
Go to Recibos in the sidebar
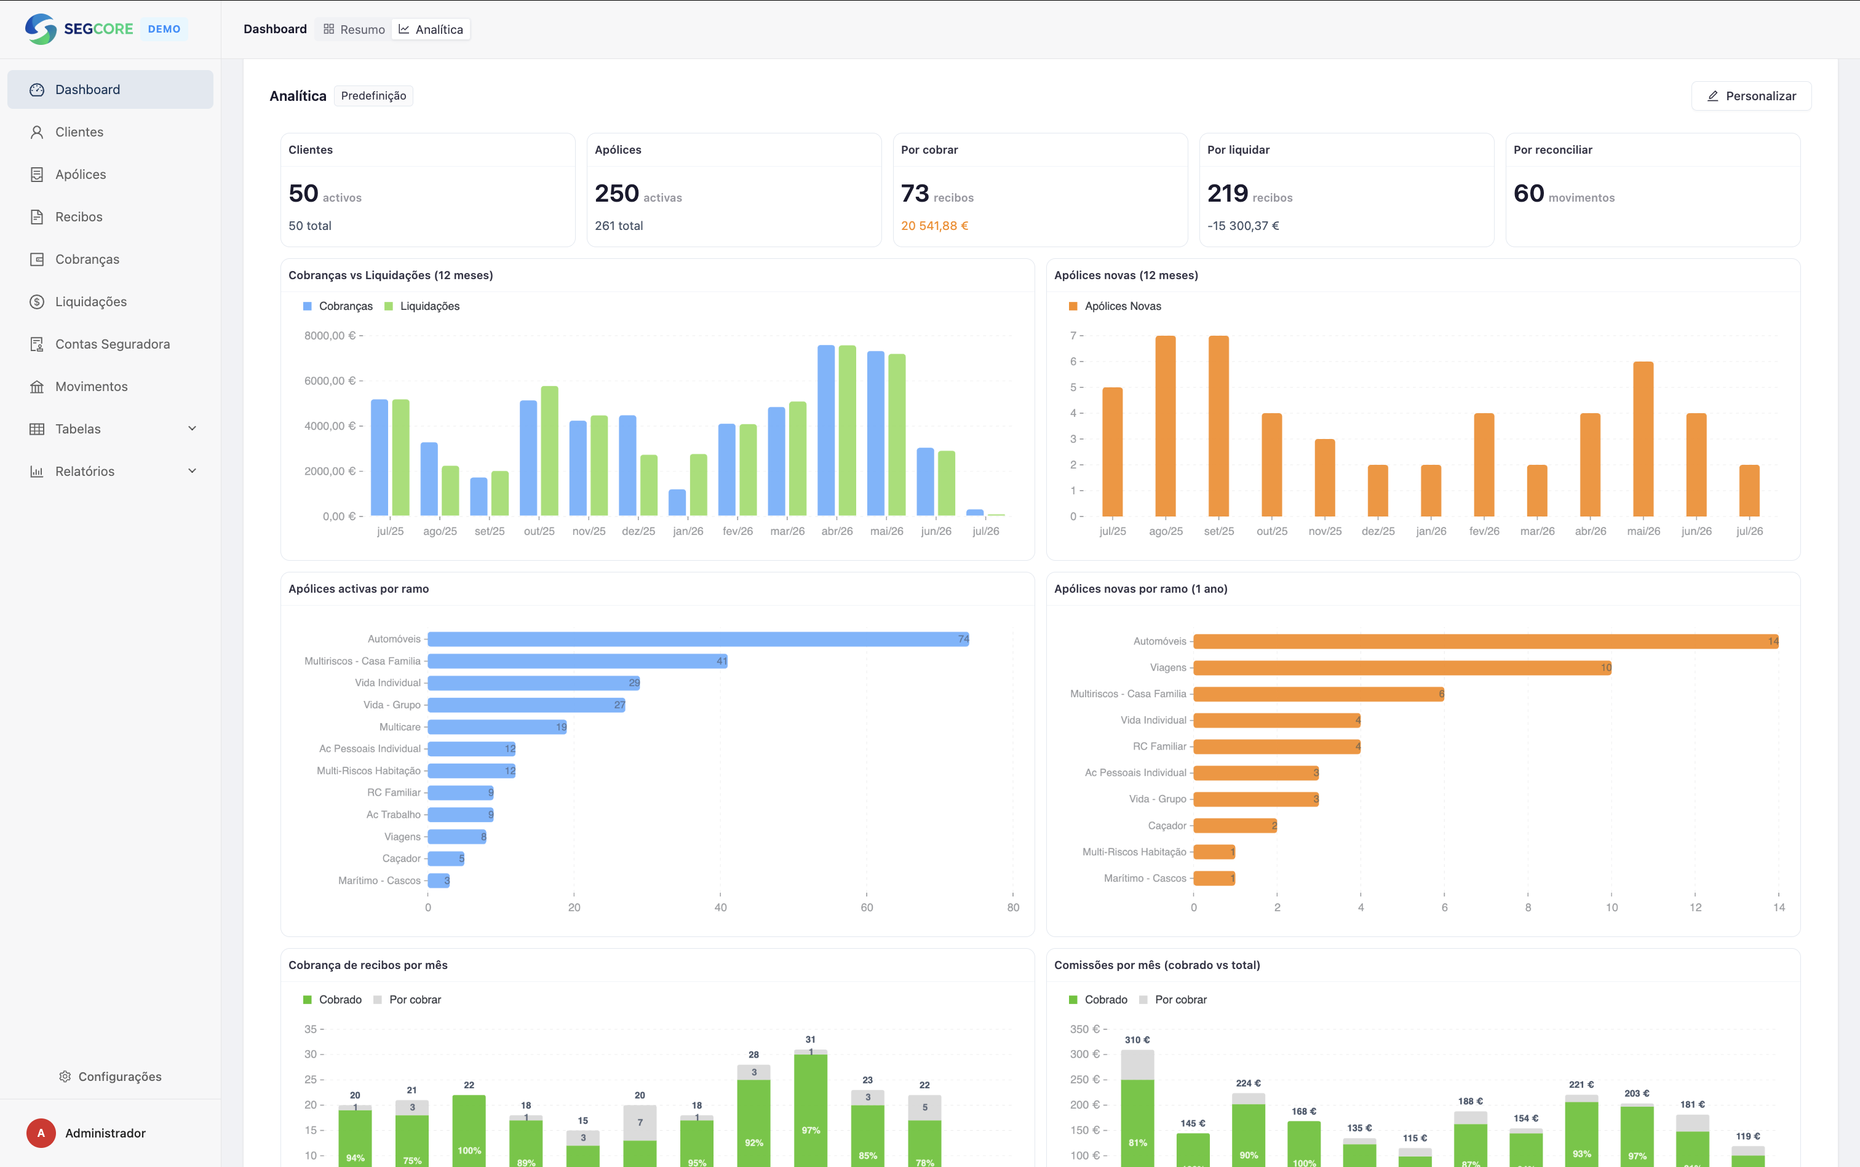tap(111, 217)
